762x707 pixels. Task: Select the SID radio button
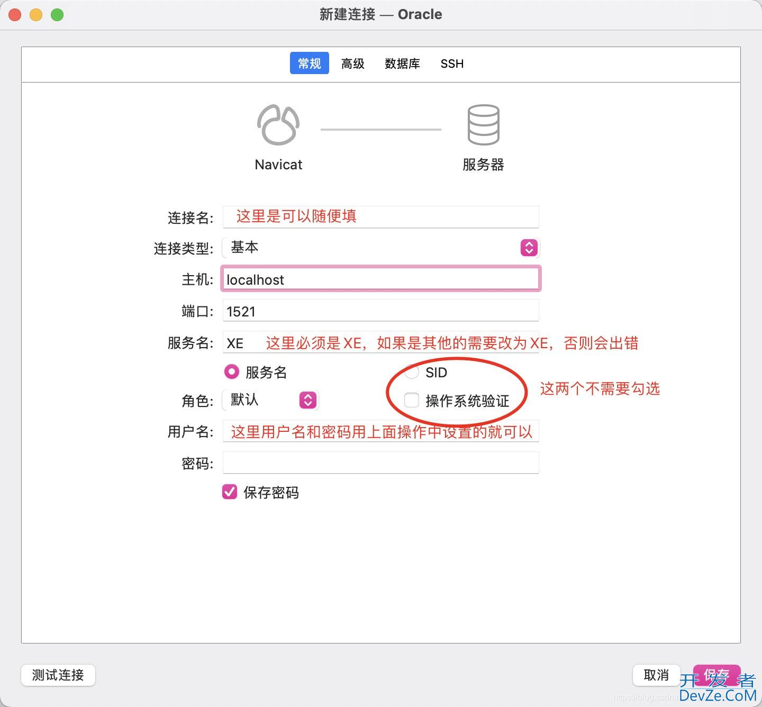point(412,372)
